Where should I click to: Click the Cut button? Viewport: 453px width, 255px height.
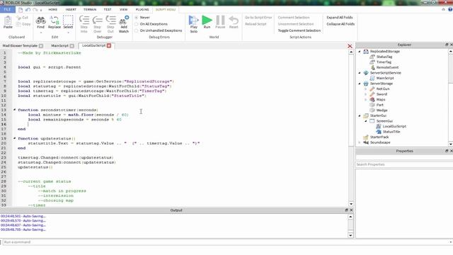point(22,18)
